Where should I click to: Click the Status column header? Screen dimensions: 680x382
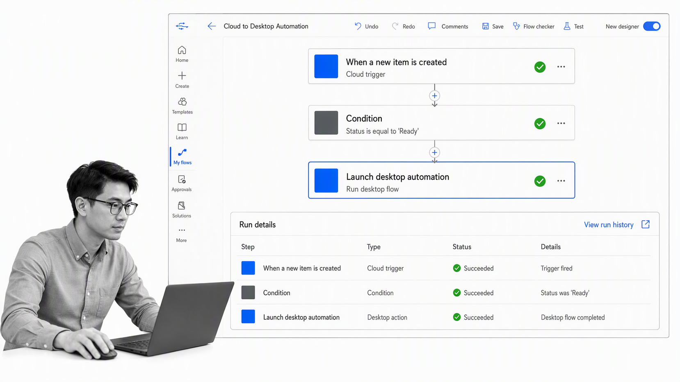point(462,247)
